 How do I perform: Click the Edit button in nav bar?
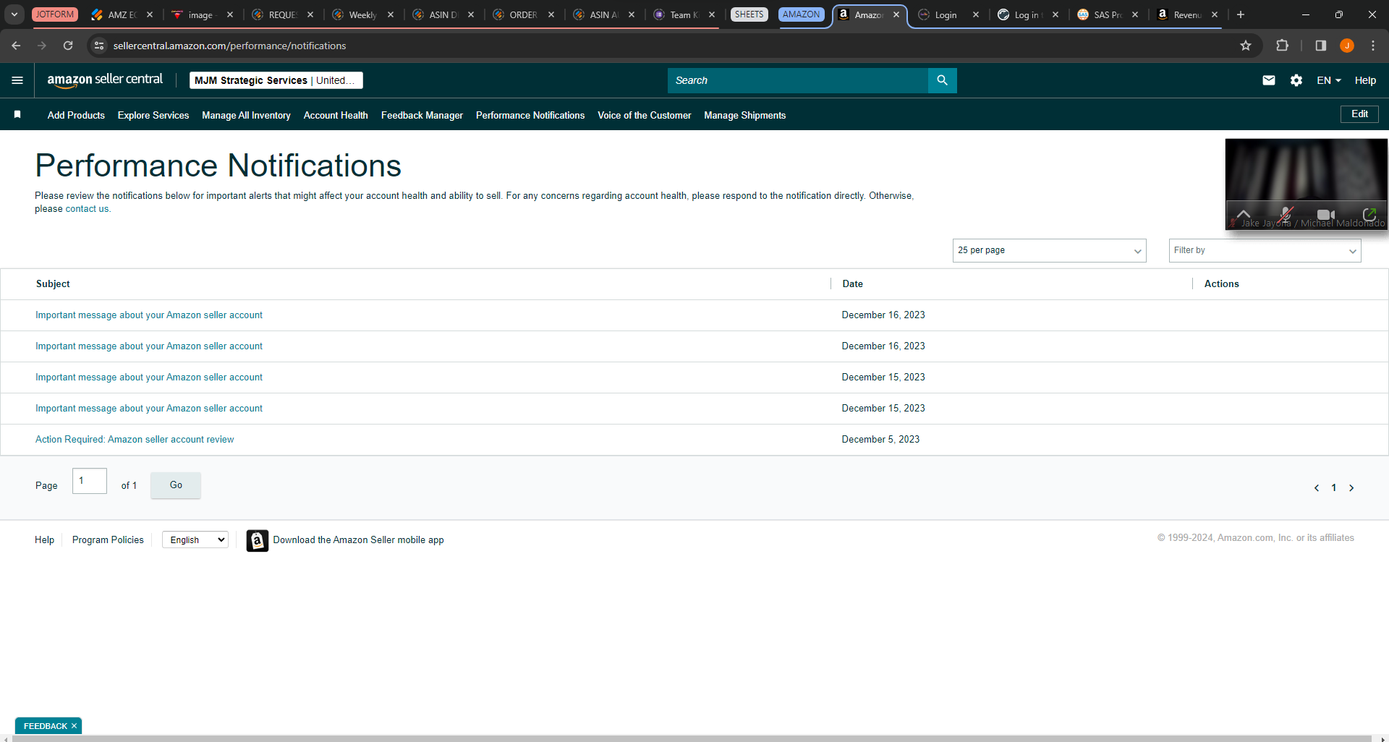pos(1359,114)
